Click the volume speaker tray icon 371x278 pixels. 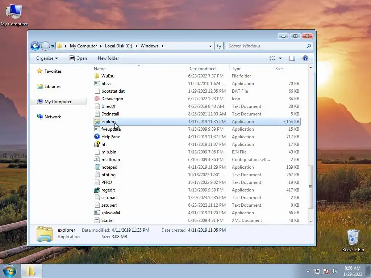[334, 271]
